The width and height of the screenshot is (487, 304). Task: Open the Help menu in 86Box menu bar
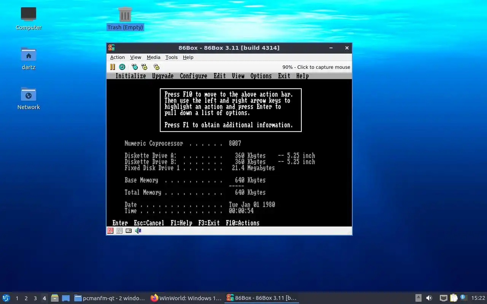click(188, 57)
